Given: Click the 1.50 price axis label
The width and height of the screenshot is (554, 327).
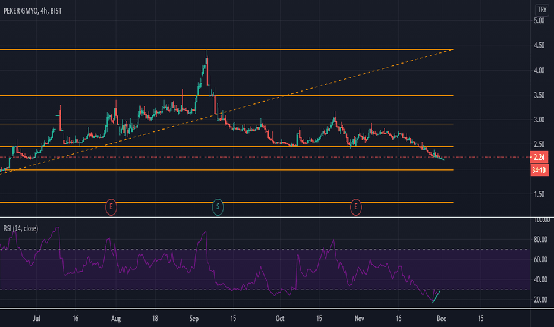Looking at the screenshot, I should click(539, 194).
